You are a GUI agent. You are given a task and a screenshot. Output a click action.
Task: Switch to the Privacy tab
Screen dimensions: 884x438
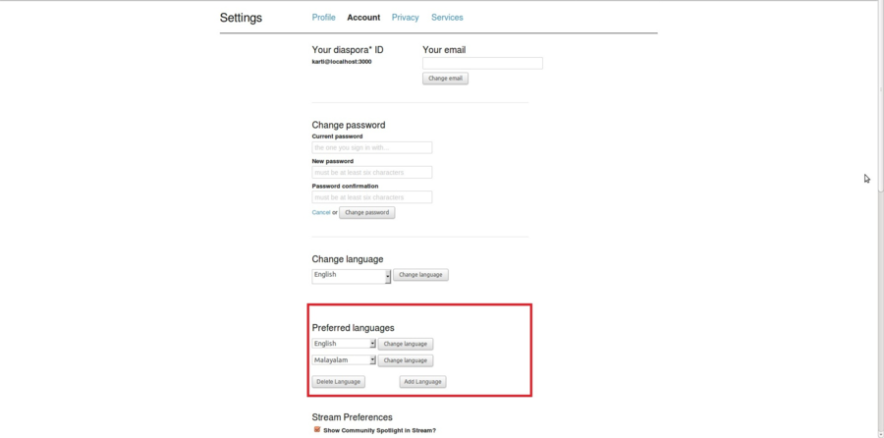(x=405, y=18)
